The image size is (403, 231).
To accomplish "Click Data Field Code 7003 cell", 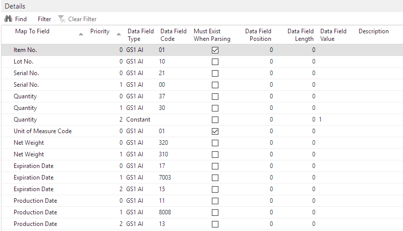I will pyautogui.click(x=166, y=178).
